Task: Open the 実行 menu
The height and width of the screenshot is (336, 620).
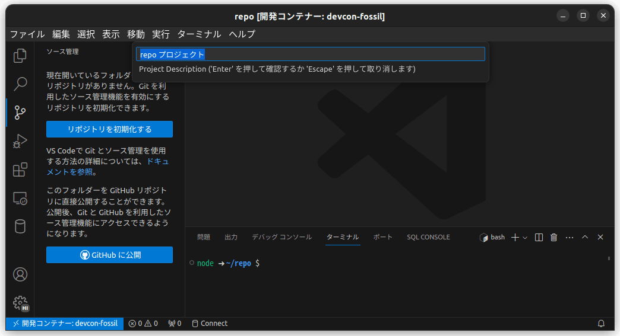Action: [160, 34]
